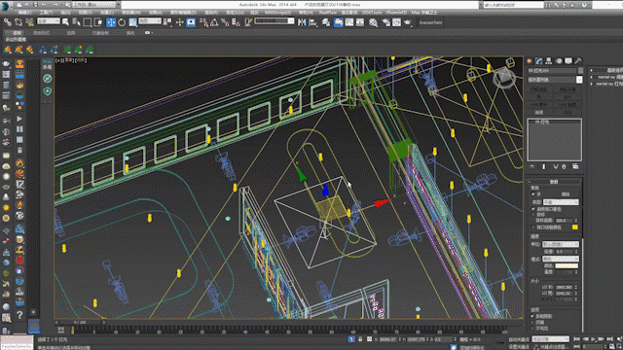The width and height of the screenshot is (623, 350).
Task: Open the workspace selector in title bar
Action: pos(95,5)
